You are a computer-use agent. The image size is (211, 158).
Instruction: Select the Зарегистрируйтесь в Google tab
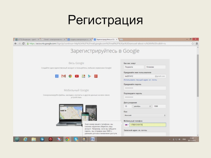[x=105, y=39]
